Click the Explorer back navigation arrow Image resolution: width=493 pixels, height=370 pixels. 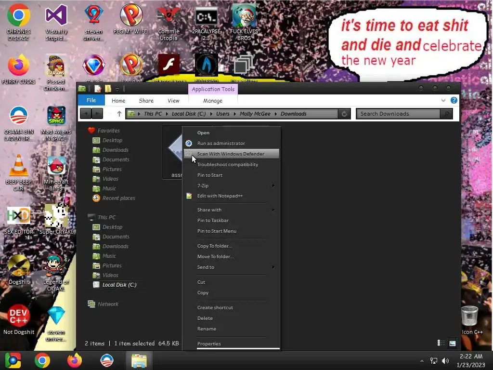[x=86, y=114]
